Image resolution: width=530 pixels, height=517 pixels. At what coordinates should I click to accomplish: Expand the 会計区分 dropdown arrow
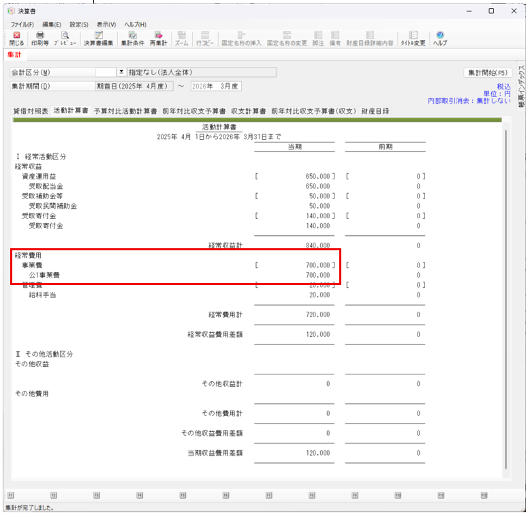(122, 72)
